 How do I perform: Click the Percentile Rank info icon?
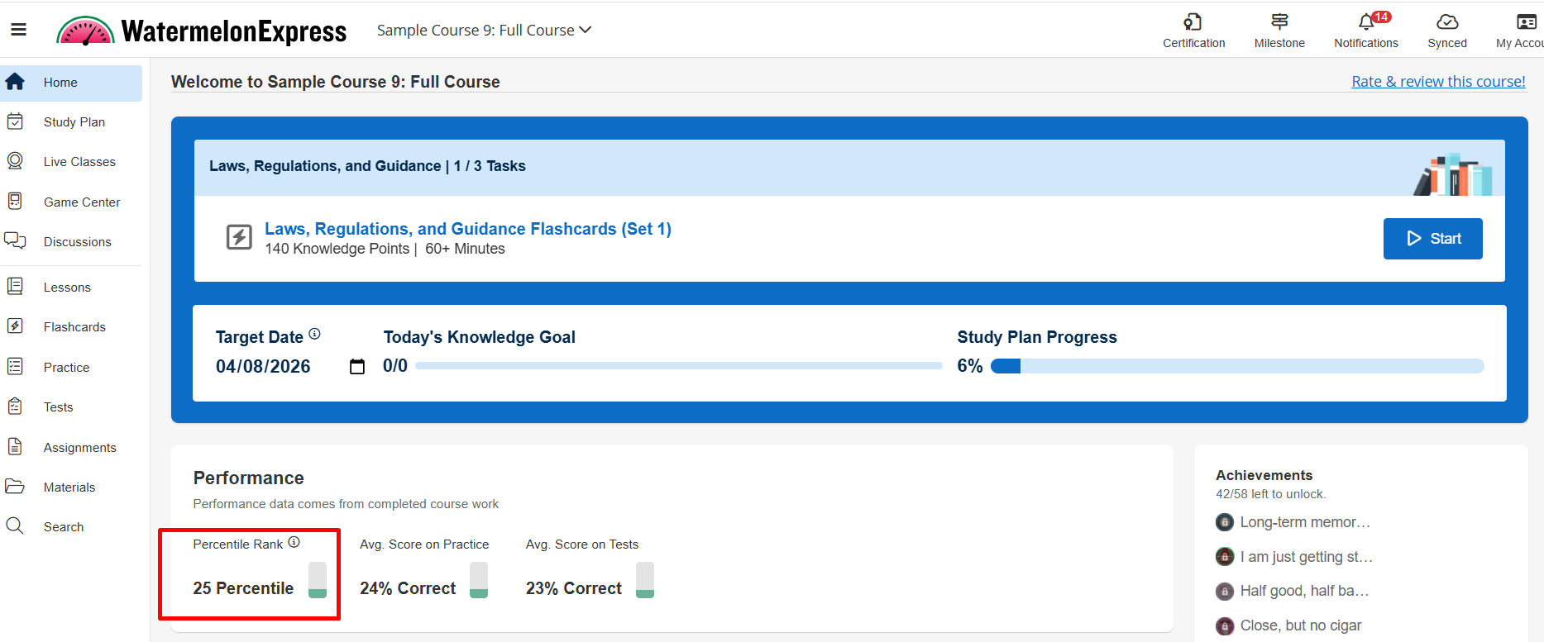point(294,543)
